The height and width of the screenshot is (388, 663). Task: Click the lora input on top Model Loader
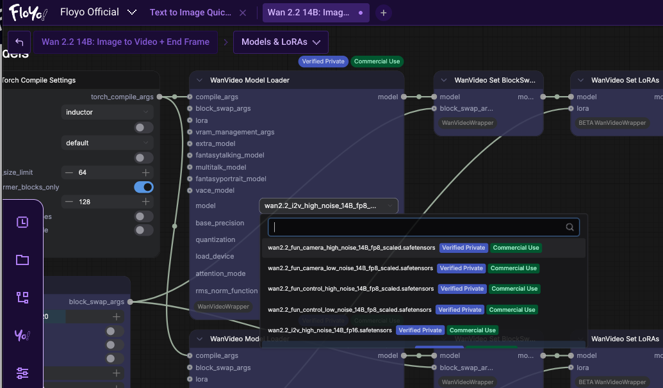(190, 120)
